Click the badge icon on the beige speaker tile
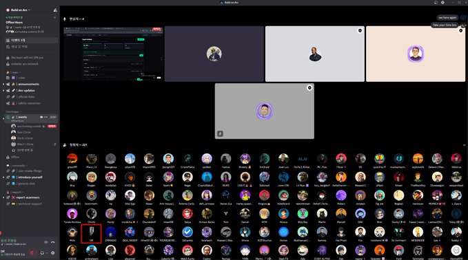Screen dimensions: 468x260 click(x=461, y=30)
